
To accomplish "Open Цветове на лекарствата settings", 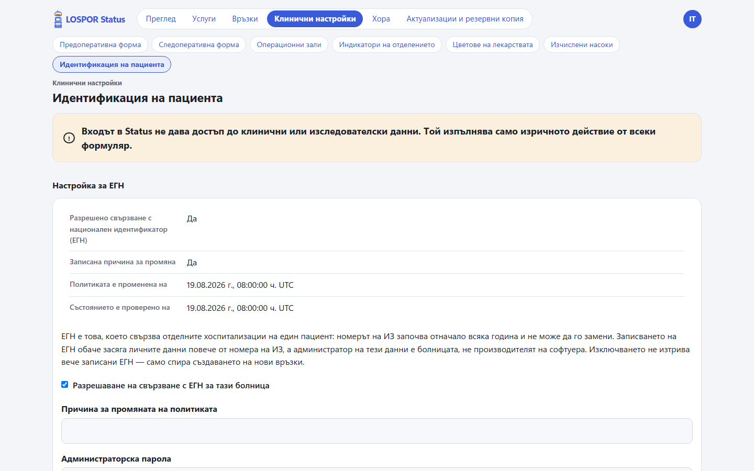I will tap(493, 44).
